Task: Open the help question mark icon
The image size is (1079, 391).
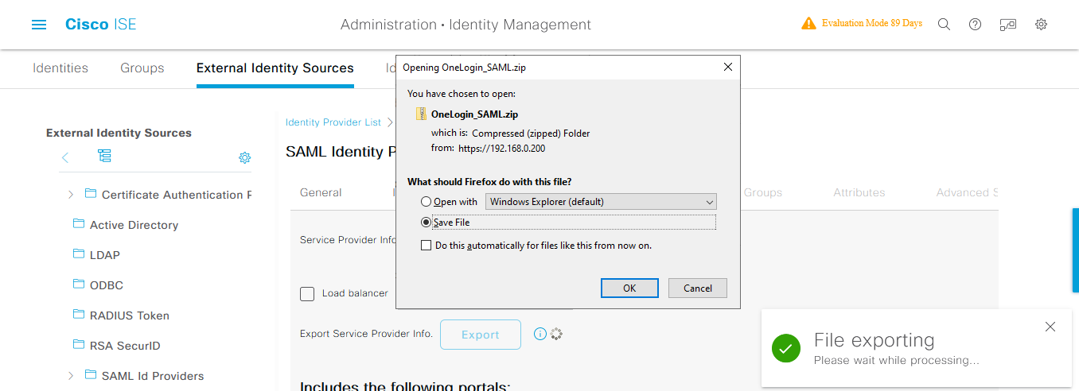Action: tap(975, 25)
